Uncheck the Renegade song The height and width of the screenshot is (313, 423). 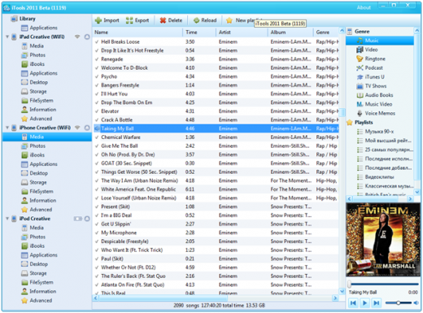point(97,59)
